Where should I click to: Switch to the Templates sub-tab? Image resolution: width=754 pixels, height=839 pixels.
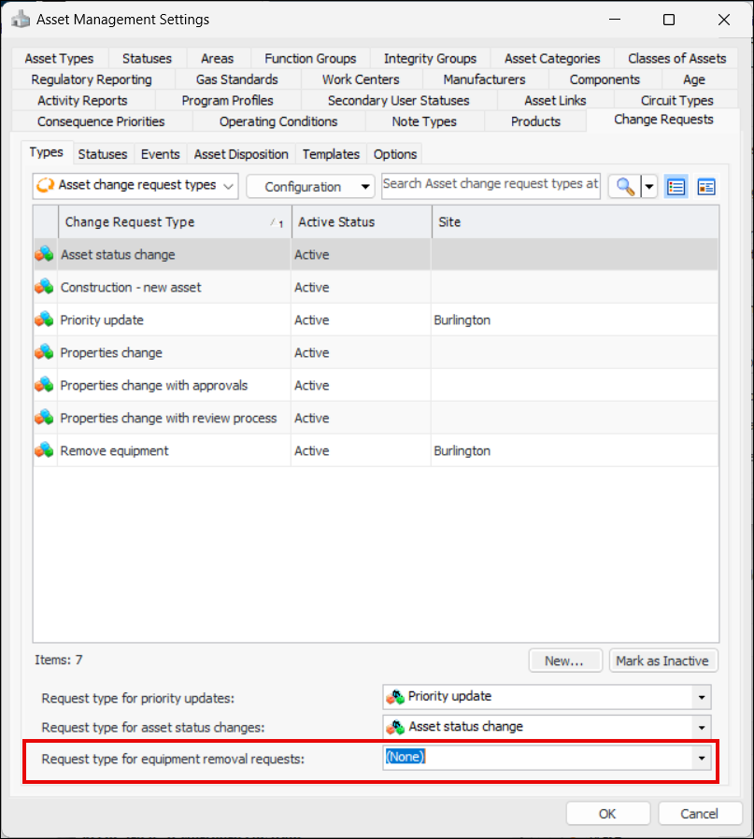(332, 154)
